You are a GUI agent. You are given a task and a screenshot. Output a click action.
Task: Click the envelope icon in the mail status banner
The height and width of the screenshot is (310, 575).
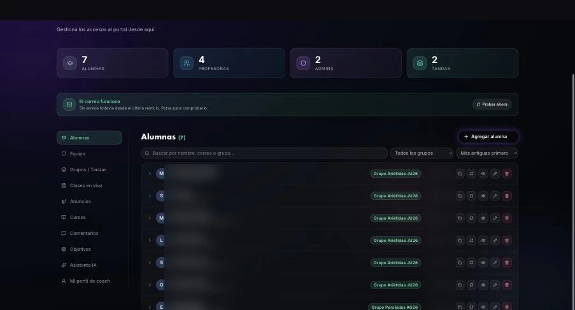click(x=69, y=104)
